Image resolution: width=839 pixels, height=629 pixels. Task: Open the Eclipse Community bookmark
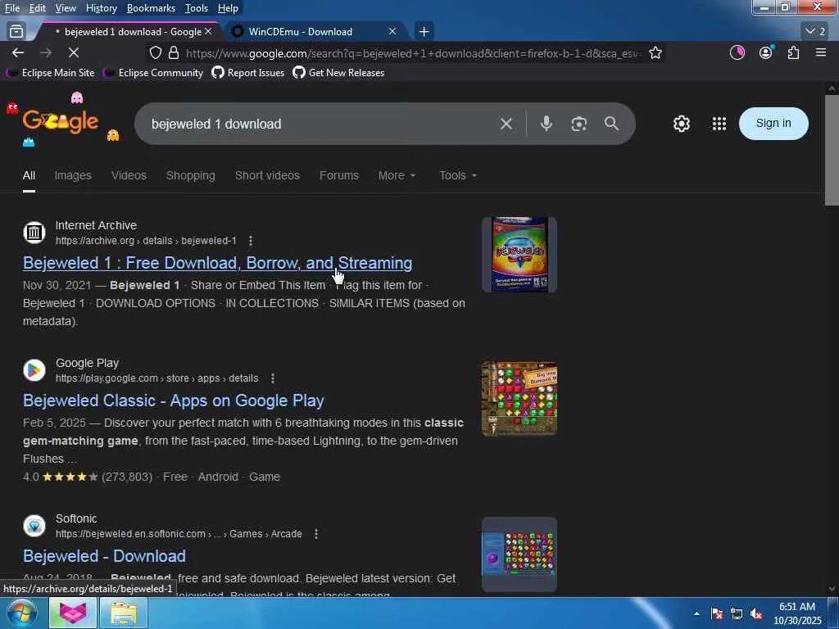coord(152,73)
